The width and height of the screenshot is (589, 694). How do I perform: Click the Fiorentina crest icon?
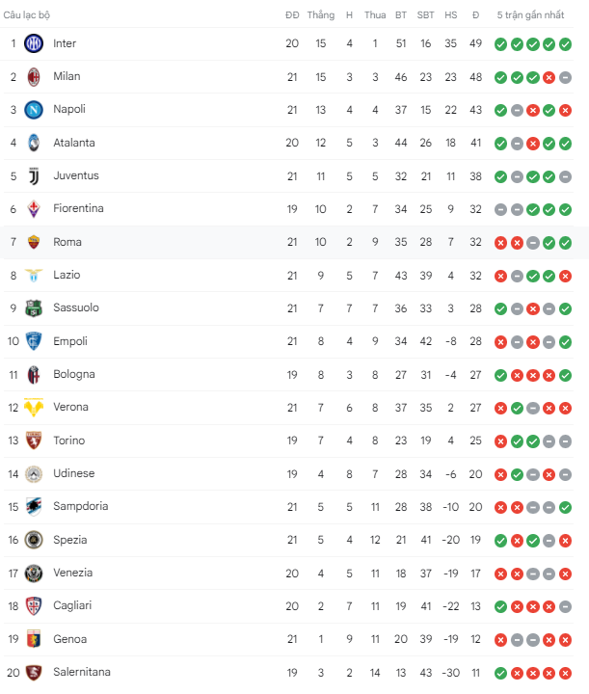coord(34,209)
